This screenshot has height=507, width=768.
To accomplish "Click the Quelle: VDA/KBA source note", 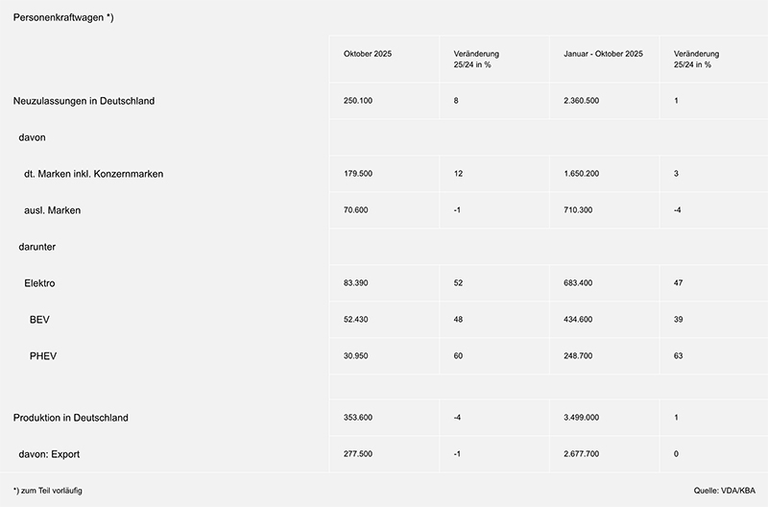I will (725, 491).
